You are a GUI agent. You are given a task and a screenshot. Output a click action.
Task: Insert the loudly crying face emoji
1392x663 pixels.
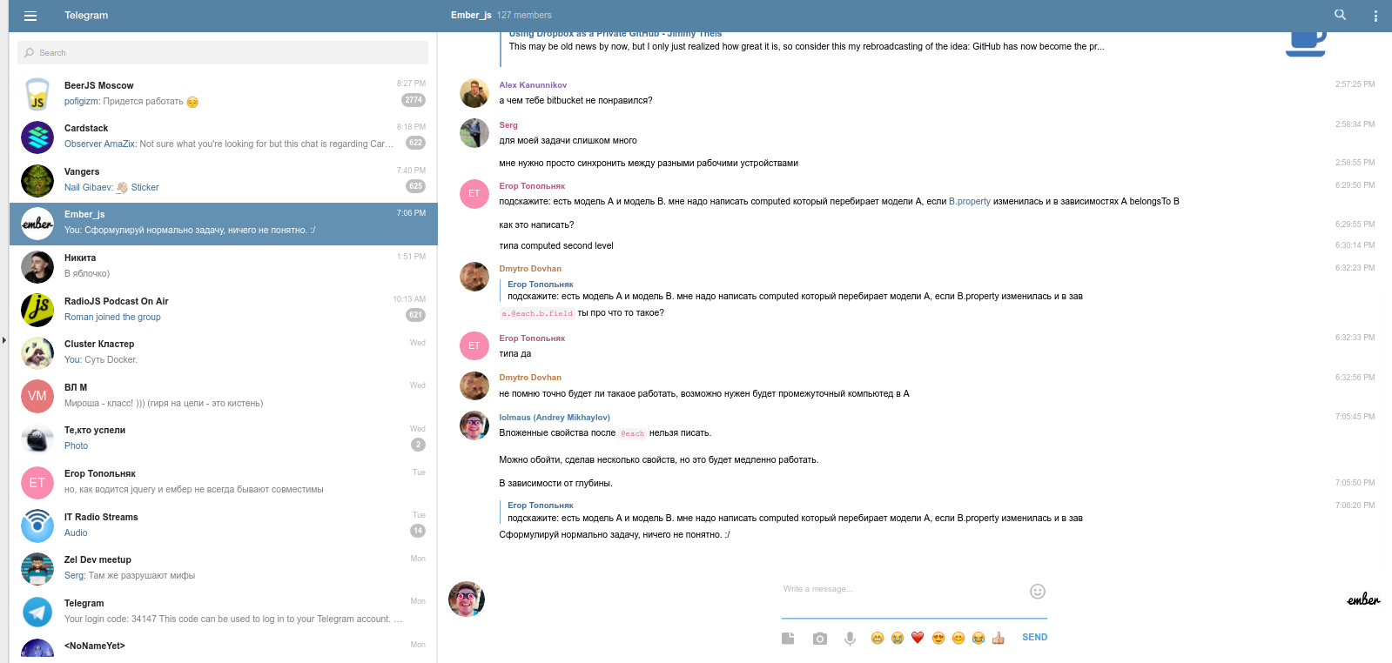898,638
